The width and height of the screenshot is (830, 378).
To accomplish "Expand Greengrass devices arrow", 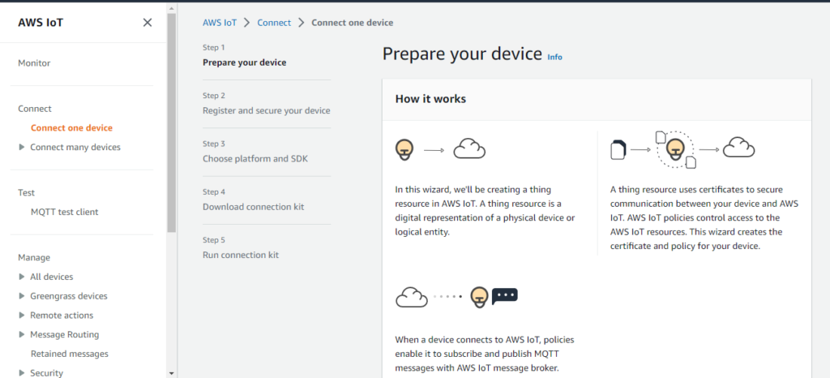I will (22, 296).
